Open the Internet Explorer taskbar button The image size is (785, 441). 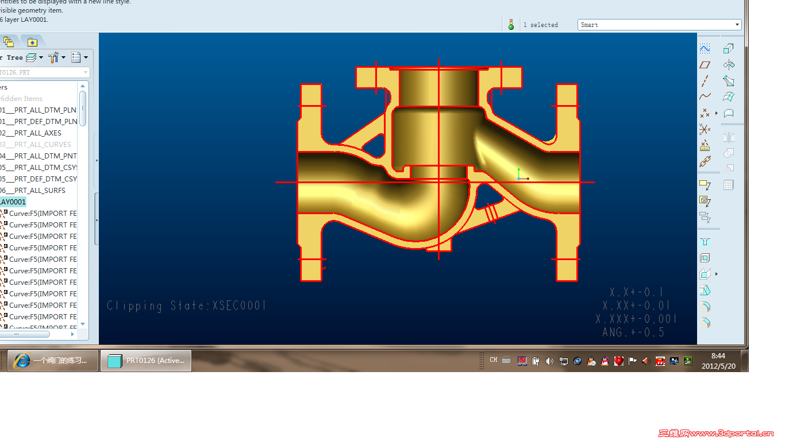(53, 361)
